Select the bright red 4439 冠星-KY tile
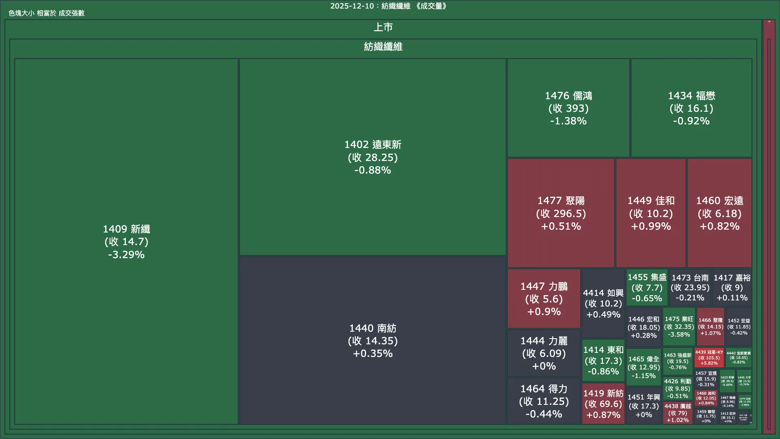Viewport: 780px width, 439px height. (709, 358)
